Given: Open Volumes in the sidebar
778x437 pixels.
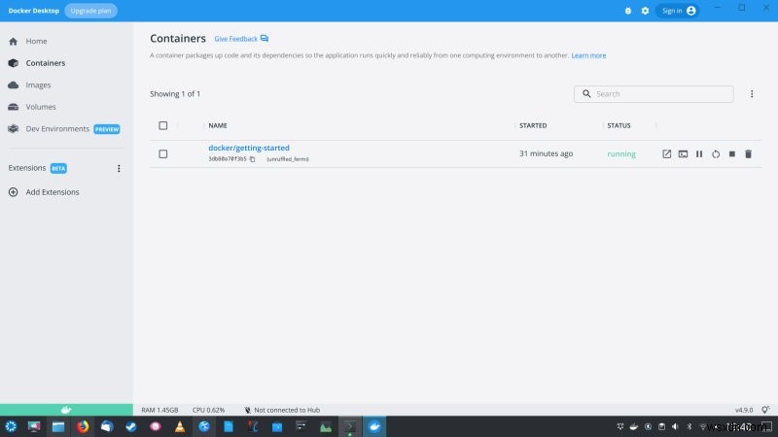Looking at the screenshot, I should click(41, 107).
